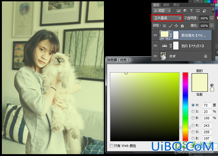Click the Levels histogram icon on 色阶 layer
Screen dimensions: 218x156
click(164, 46)
